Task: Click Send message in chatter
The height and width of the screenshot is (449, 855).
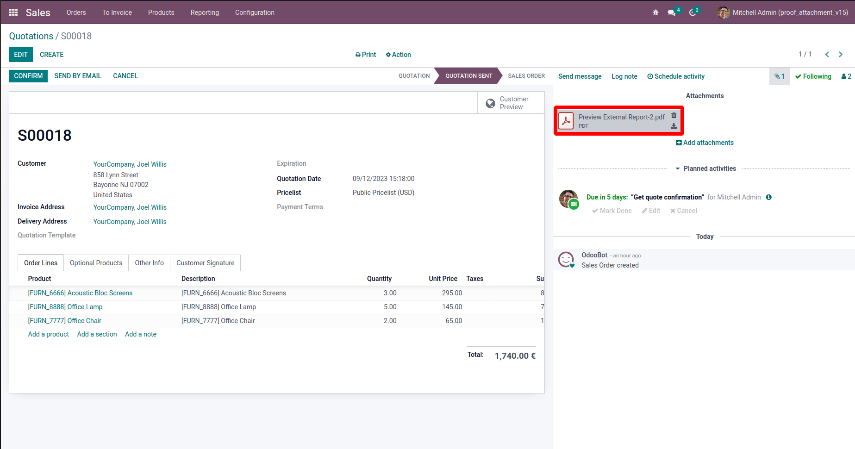Action: tap(580, 76)
